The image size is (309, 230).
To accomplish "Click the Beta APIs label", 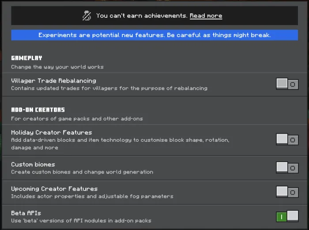I will click(x=26, y=213).
